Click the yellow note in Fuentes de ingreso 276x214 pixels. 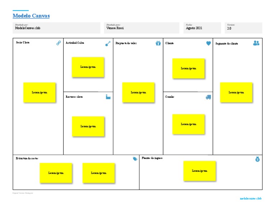pos(199,171)
